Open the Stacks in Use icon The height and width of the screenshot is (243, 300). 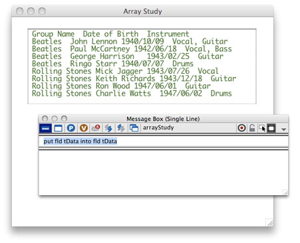coord(134,128)
